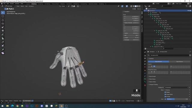192x108 pixels.
Task: Select the Measure tool
Action: pos(3,38)
